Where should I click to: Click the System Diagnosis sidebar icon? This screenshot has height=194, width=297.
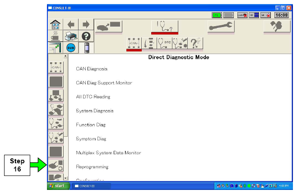[56, 110]
